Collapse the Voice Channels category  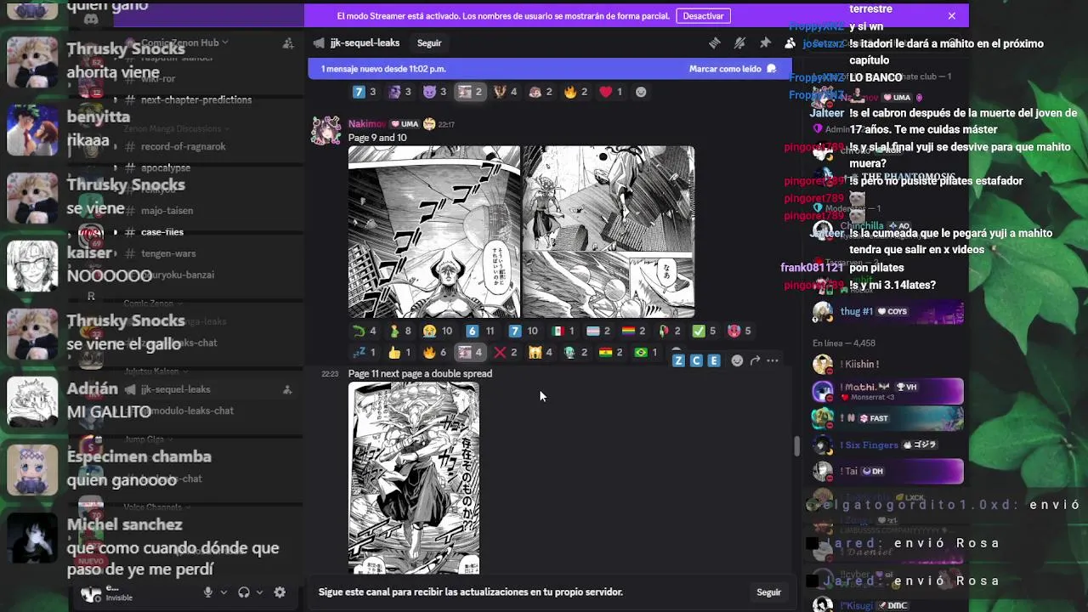158,507
